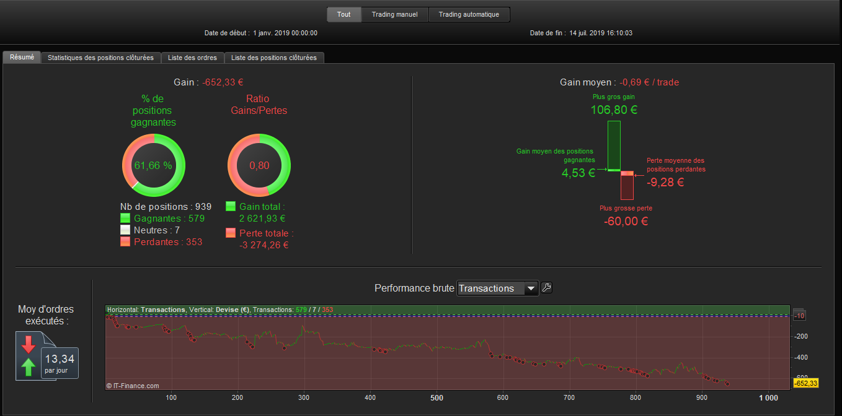Select the Tout filter toggle

tap(344, 14)
